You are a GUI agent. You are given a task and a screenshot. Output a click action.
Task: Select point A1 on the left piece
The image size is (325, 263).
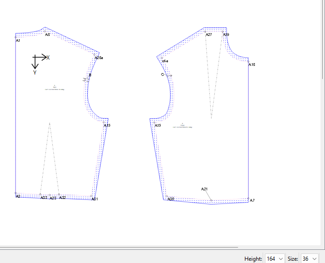(16, 34)
